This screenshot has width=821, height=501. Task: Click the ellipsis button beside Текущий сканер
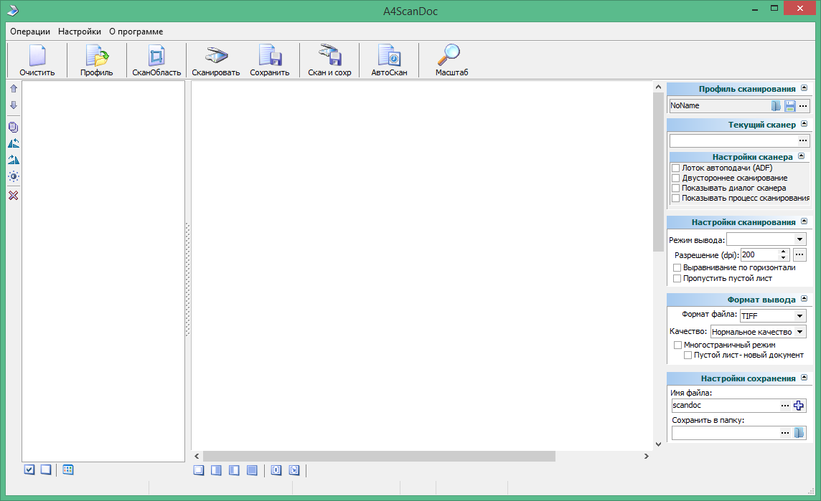803,141
